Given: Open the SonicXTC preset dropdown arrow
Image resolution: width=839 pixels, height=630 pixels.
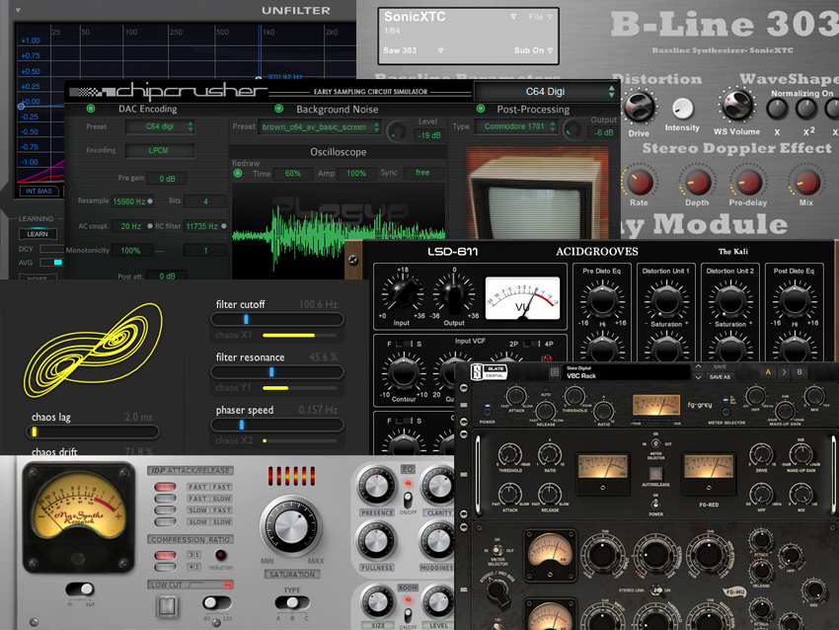Looking at the screenshot, I should 513,17.
